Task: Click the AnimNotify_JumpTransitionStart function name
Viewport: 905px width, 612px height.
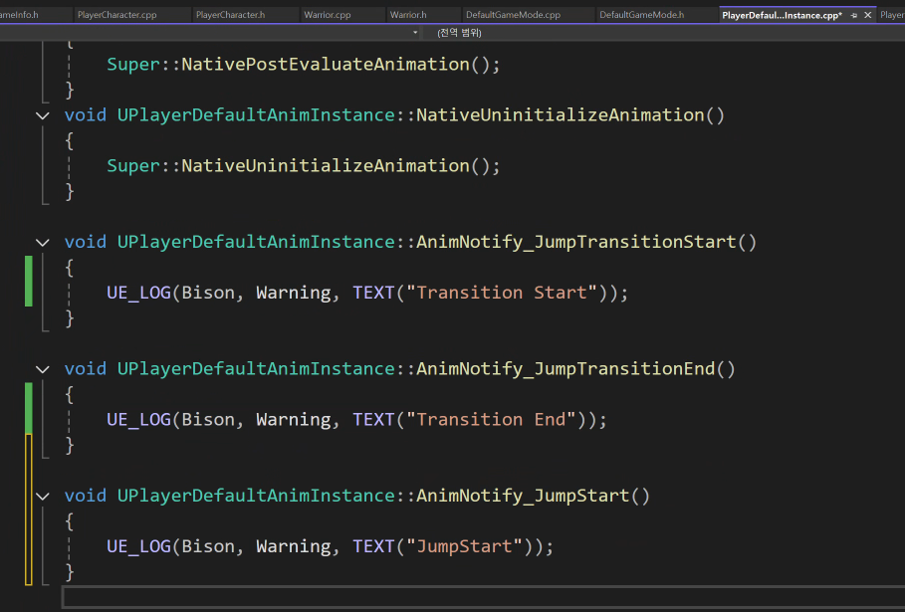Action: click(576, 242)
